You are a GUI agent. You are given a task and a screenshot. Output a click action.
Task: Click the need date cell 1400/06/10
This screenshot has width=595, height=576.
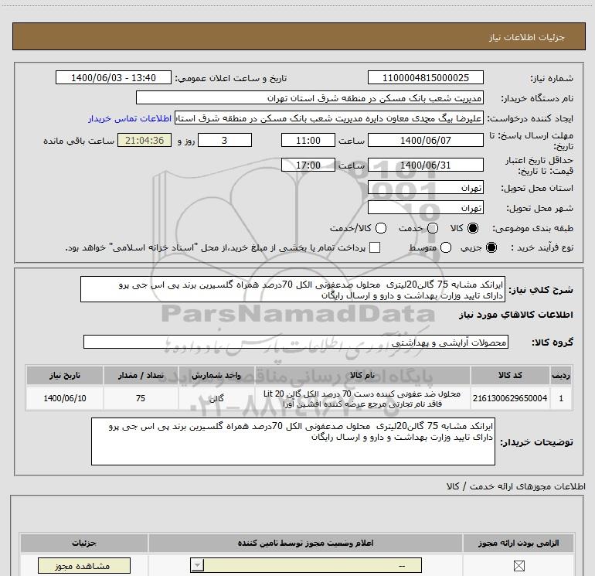coord(64,398)
